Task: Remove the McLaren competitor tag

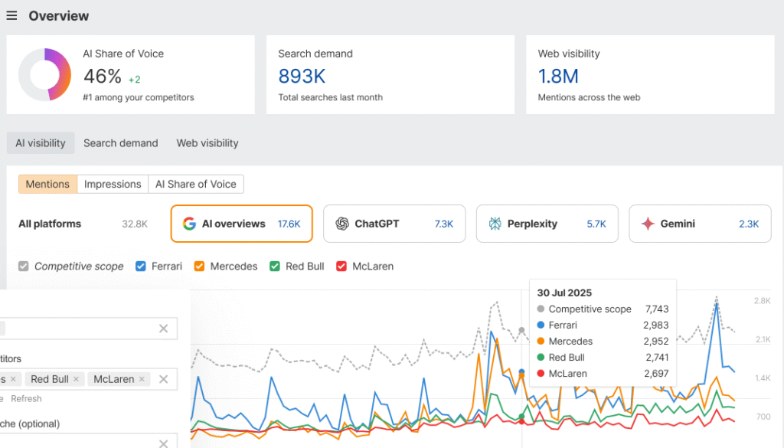Action: (142, 379)
